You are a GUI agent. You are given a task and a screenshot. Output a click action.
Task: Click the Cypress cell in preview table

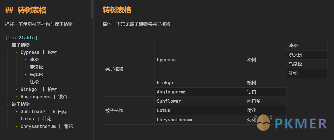199,60
